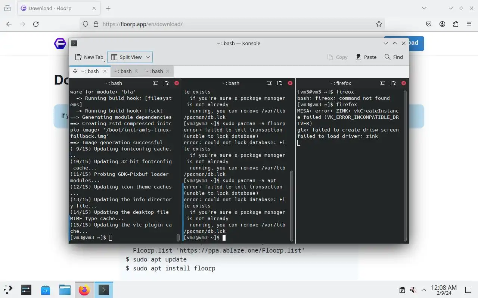Click the Firefox view icon in the tab strip
This screenshot has width=478, height=298.
pos(7,8)
